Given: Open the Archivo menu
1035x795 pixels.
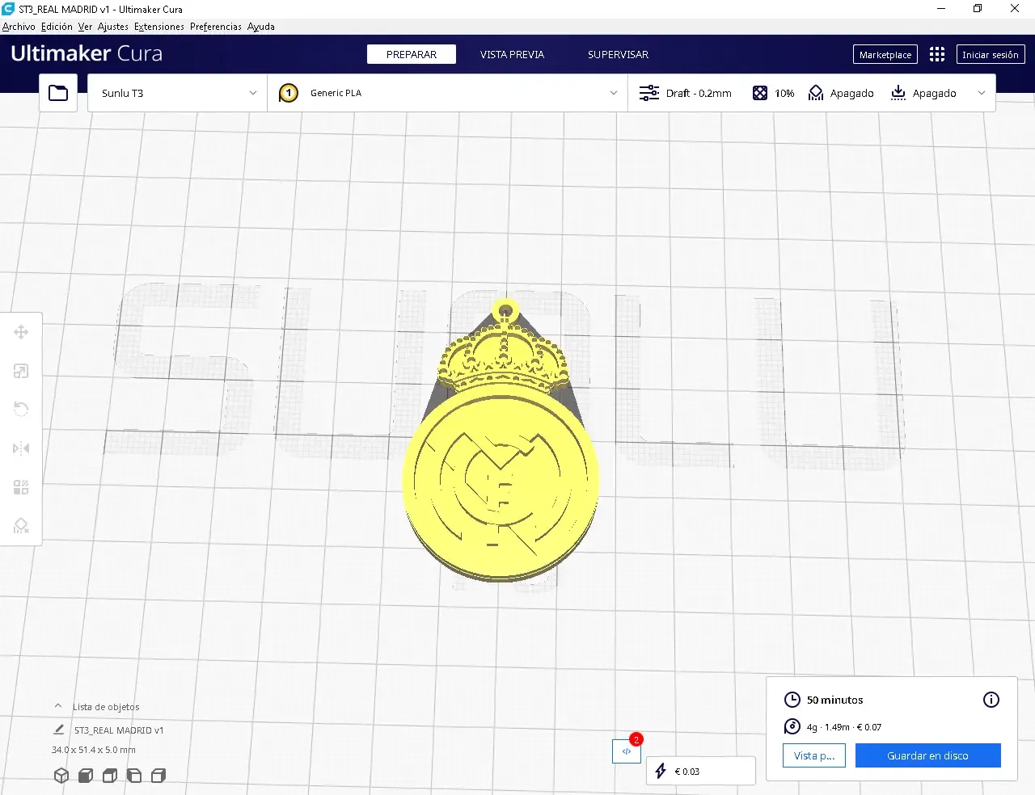Looking at the screenshot, I should click(x=19, y=27).
